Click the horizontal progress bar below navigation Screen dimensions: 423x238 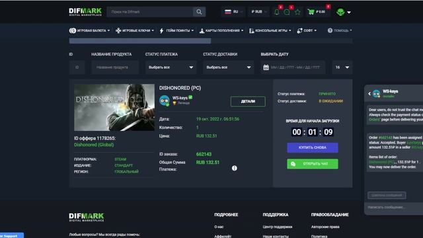pyautogui.click(x=210, y=41)
